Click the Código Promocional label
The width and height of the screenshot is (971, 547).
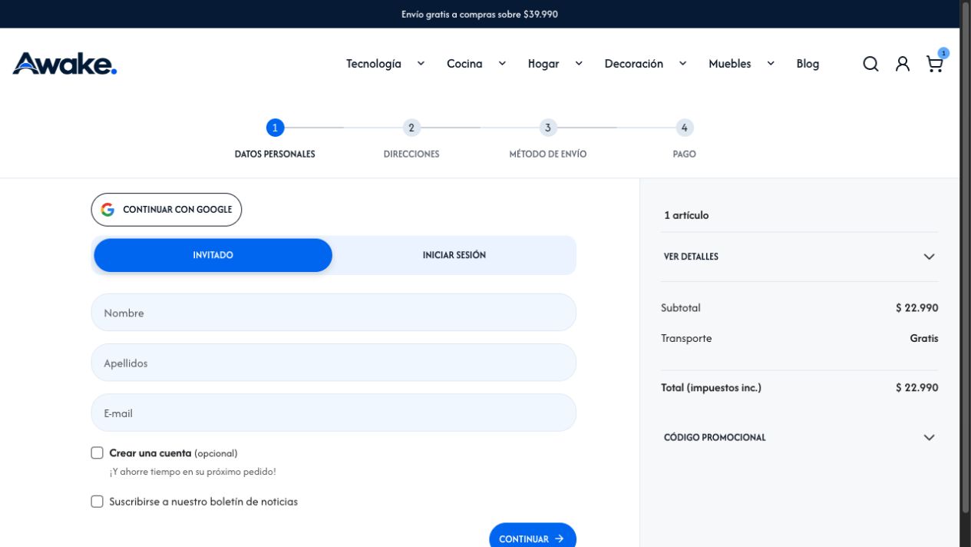[715, 438]
